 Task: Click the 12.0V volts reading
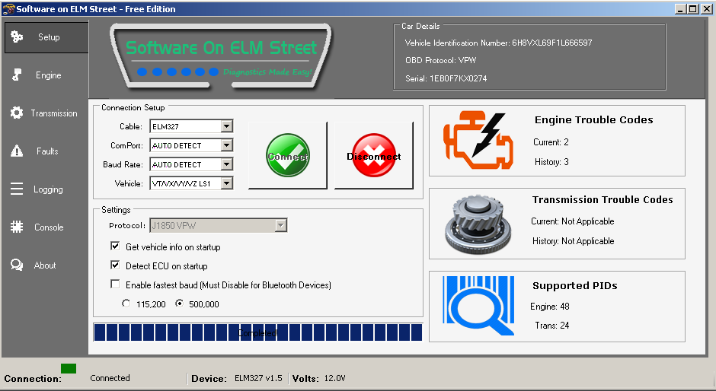click(334, 378)
